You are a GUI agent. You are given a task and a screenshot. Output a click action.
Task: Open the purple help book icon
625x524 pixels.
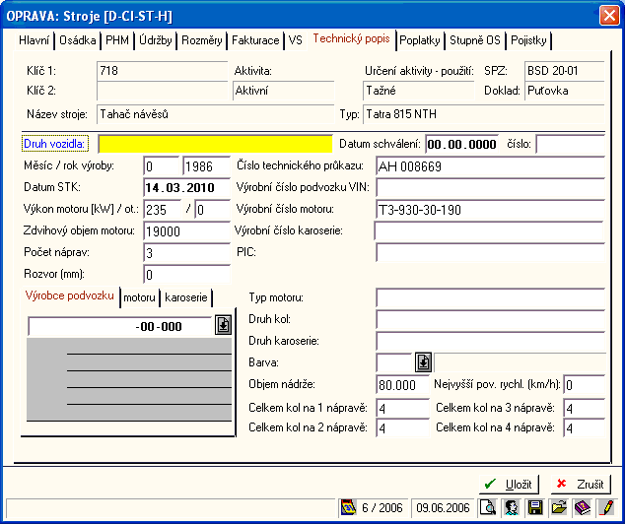tap(583, 507)
